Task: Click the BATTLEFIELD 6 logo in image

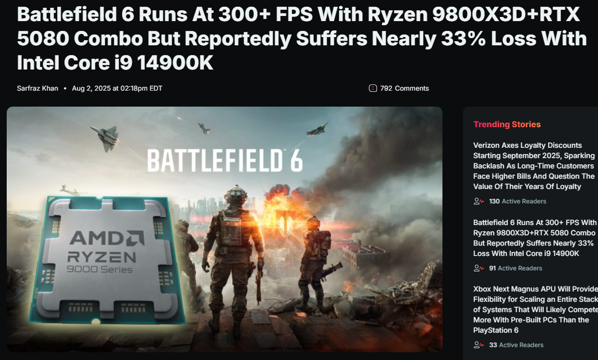Action: click(x=225, y=161)
